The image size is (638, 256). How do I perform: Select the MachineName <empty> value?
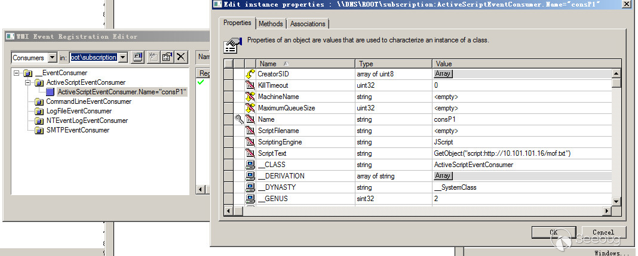tap(522, 97)
